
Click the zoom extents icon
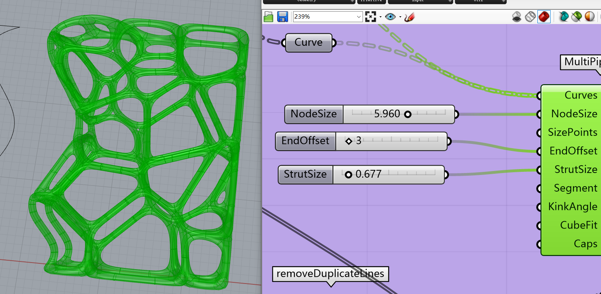[x=371, y=17]
